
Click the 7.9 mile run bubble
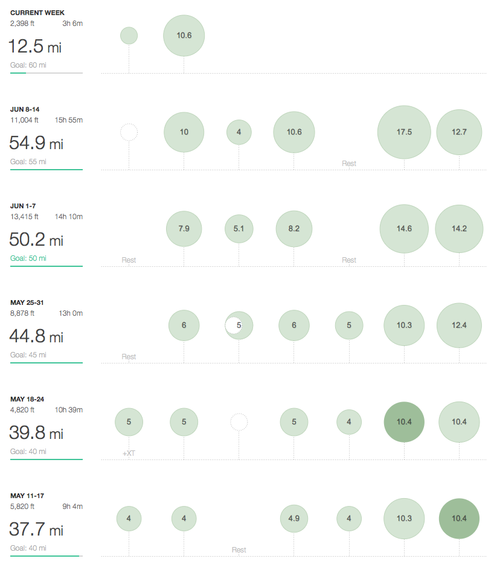coord(184,229)
